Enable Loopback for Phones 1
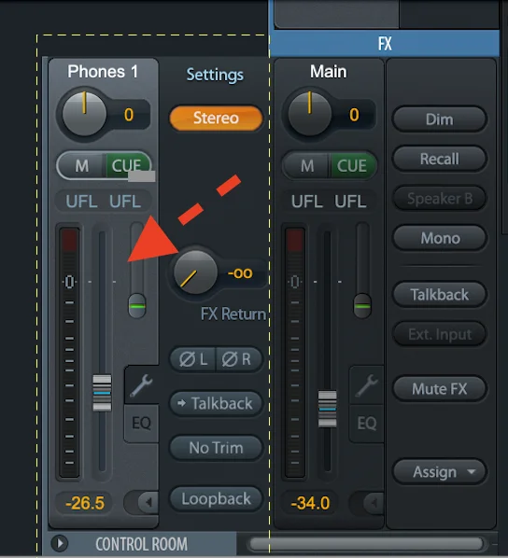 point(216,499)
